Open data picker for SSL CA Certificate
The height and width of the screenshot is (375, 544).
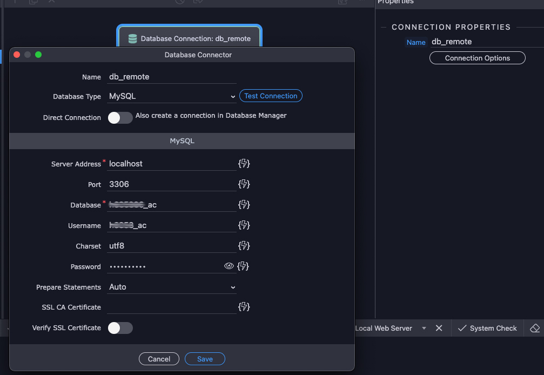(244, 307)
